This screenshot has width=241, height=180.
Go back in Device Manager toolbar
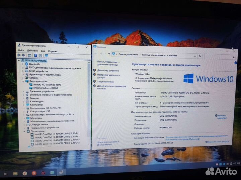19,55
